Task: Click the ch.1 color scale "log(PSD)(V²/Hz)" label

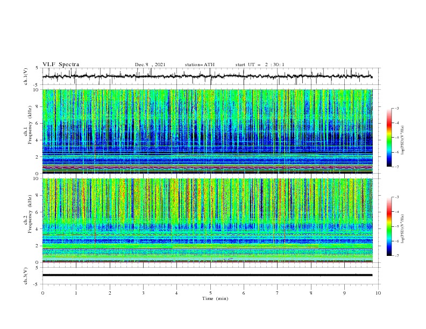Action: tap(402, 140)
